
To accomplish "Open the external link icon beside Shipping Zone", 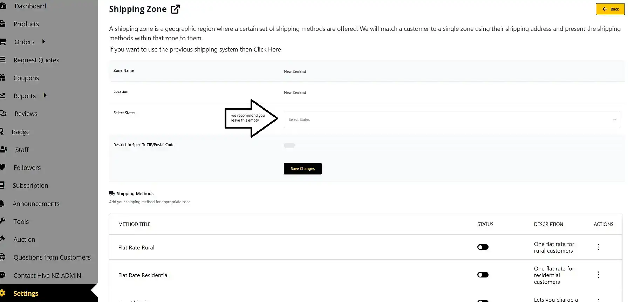I will [x=175, y=9].
